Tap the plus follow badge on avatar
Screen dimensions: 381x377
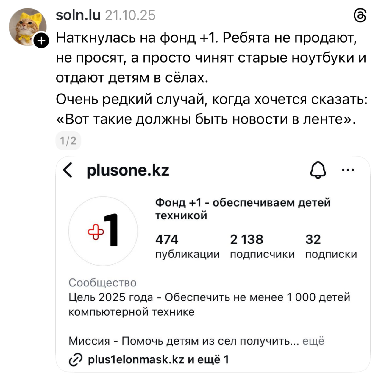(x=41, y=41)
